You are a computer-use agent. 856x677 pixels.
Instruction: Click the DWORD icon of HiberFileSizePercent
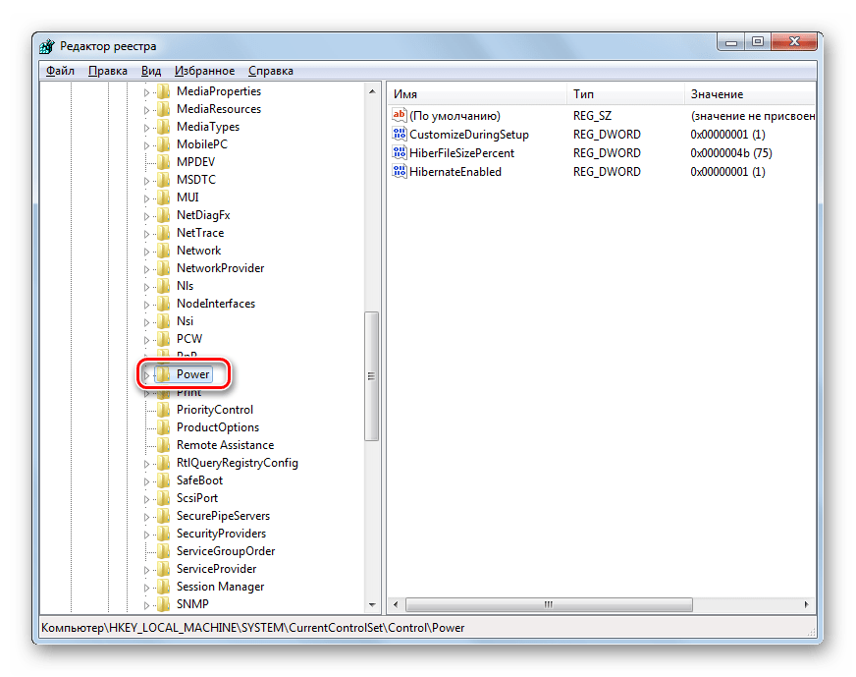400,152
